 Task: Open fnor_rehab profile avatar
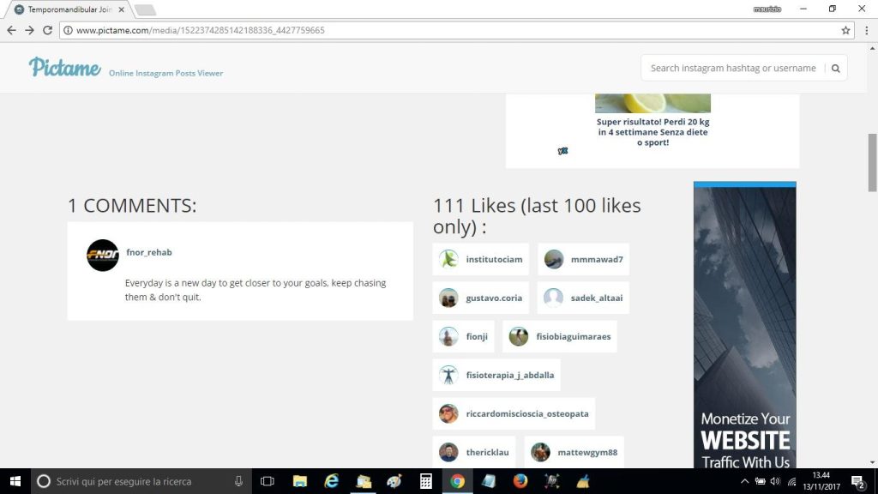pos(103,256)
